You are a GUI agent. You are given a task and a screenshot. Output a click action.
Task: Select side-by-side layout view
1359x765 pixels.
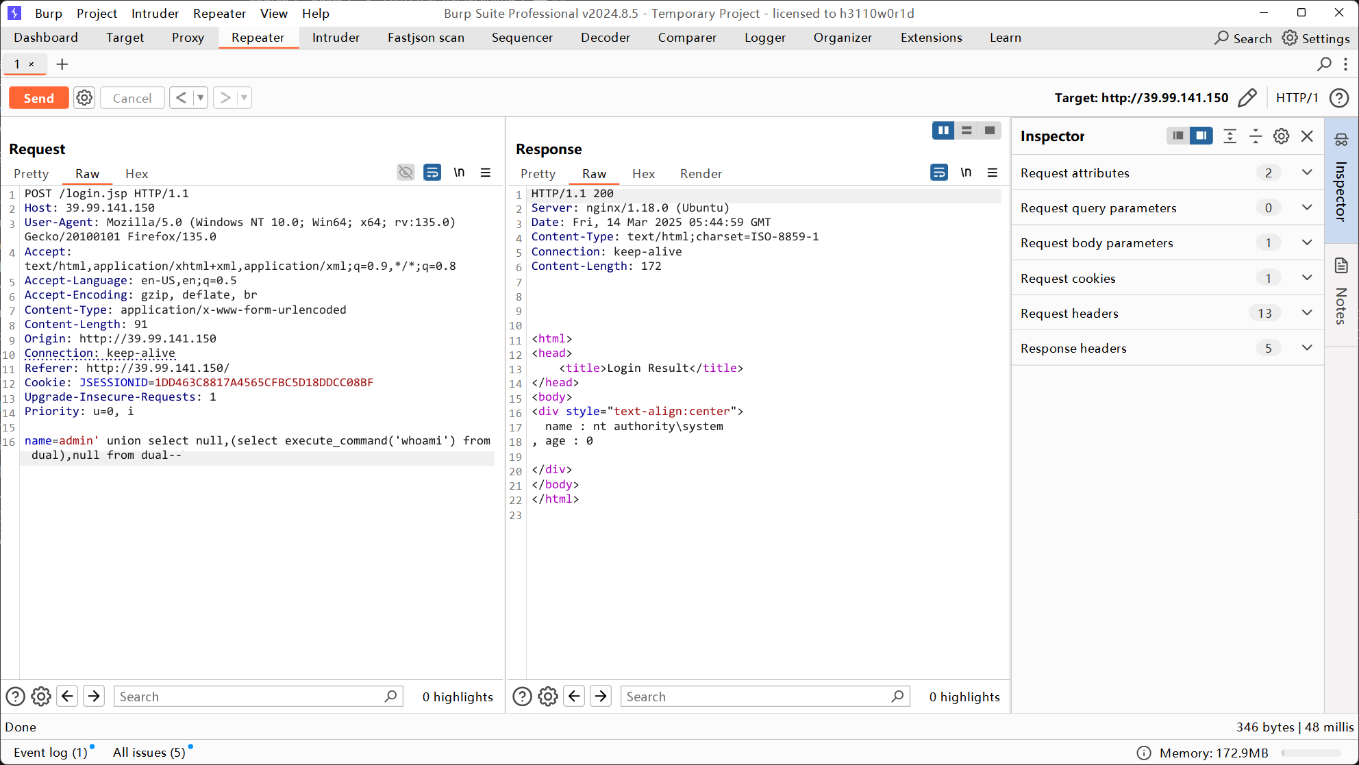pyautogui.click(x=943, y=130)
